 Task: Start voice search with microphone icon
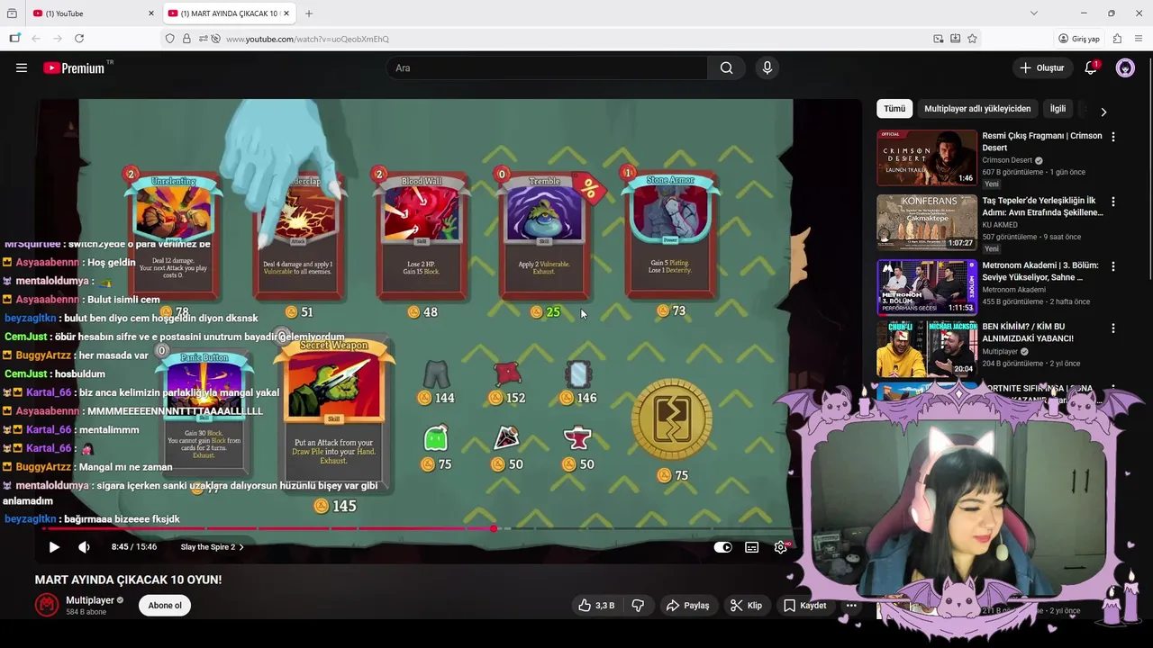pyautogui.click(x=767, y=67)
